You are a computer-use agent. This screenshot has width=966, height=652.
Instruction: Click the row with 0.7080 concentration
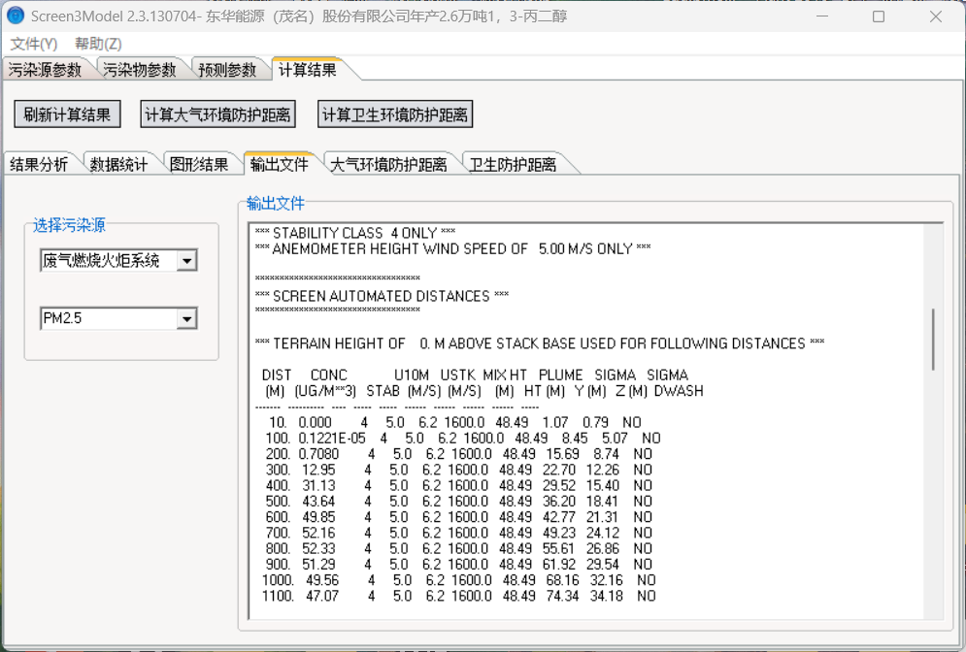pyautogui.click(x=459, y=454)
